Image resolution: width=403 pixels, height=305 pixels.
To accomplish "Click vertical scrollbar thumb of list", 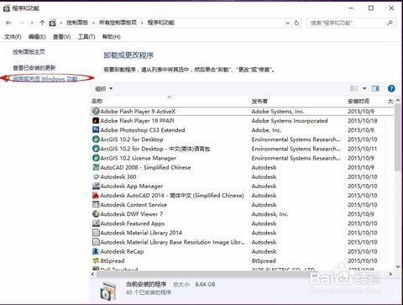I will [x=397, y=137].
